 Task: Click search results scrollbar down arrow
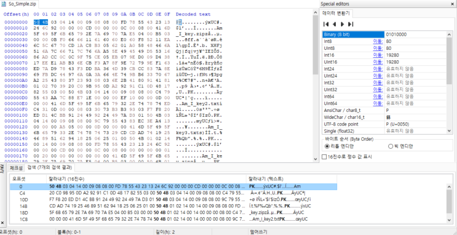pyautogui.click(x=450, y=220)
